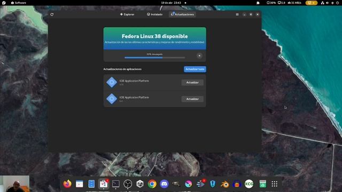Cancel the Fedora 38 download
This screenshot has width=342, height=192.
(199, 55)
